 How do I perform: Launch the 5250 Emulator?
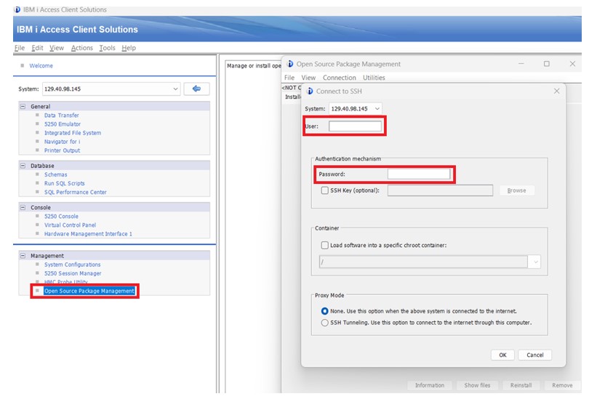coord(63,124)
